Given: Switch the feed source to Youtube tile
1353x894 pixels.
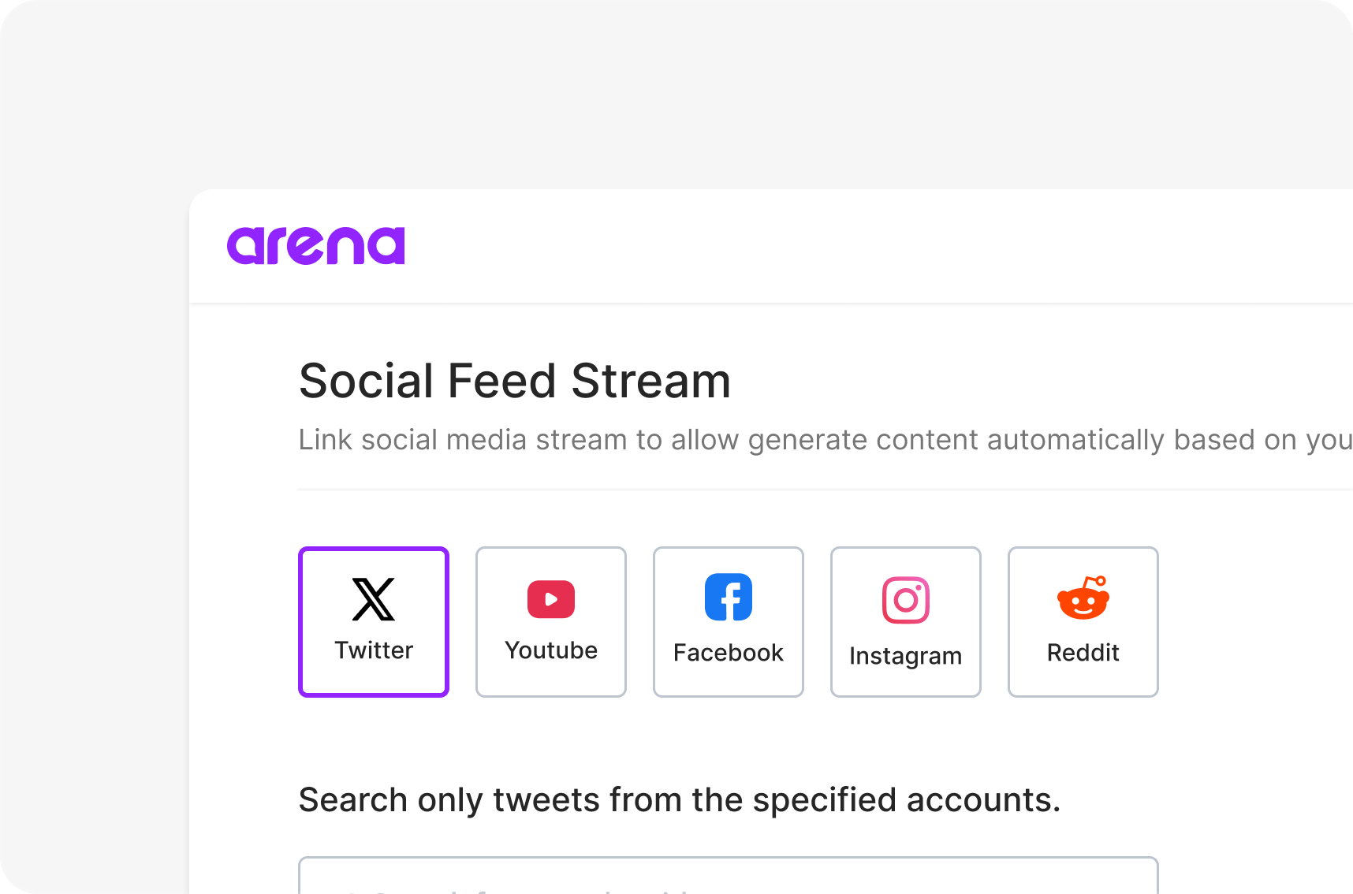Looking at the screenshot, I should [x=551, y=622].
